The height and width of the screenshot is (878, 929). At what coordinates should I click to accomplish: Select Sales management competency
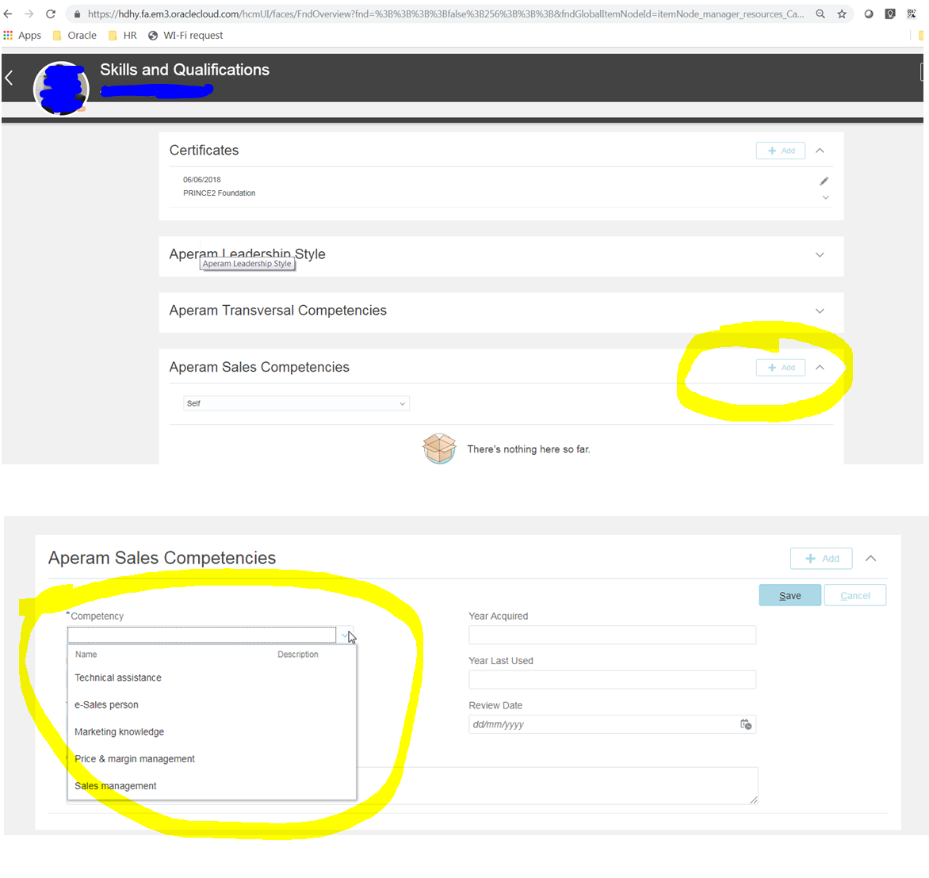(116, 786)
